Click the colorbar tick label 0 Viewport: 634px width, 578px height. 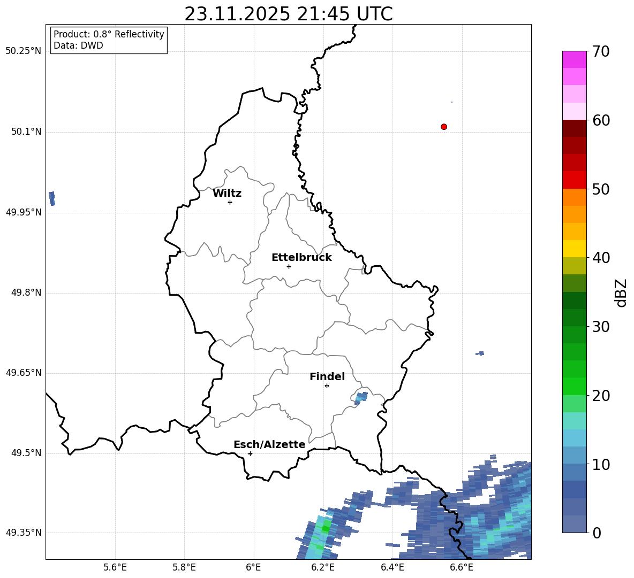coord(597,533)
